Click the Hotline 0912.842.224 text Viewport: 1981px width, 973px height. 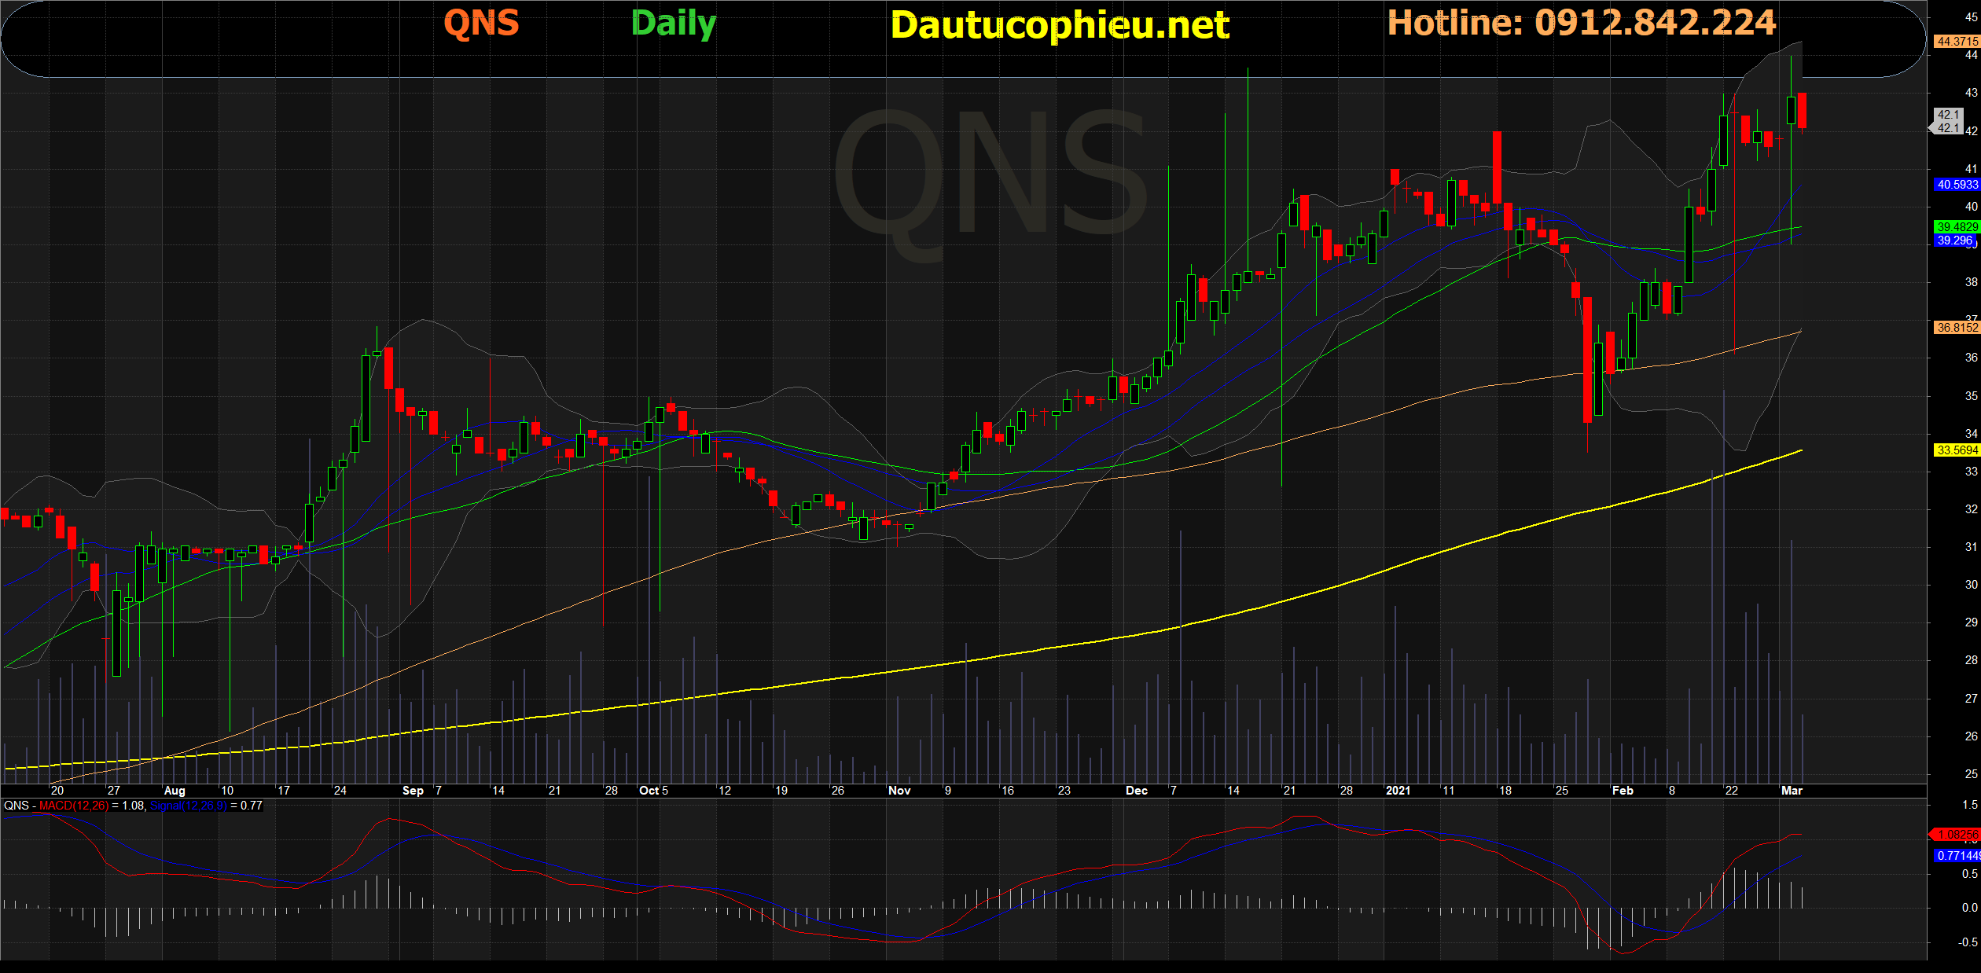tap(1581, 23)
